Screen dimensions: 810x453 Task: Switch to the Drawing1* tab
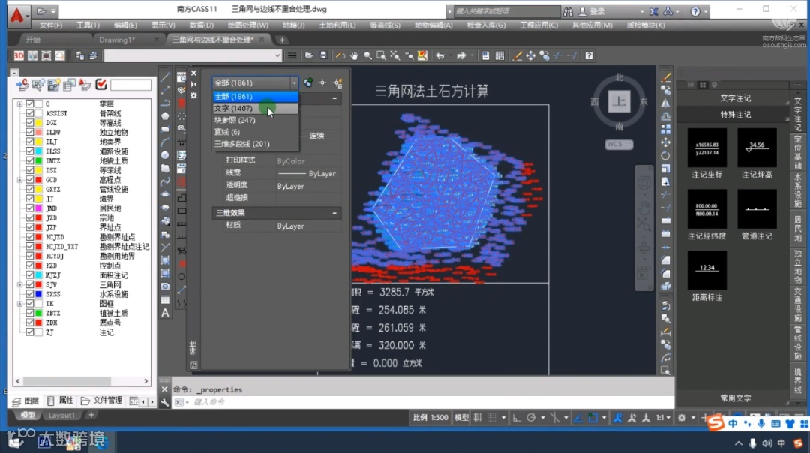coord(117,40)
